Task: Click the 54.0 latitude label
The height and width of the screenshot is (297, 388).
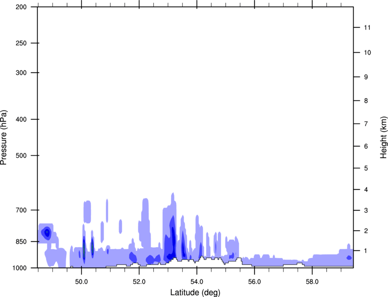Action: tap(197, 282)
